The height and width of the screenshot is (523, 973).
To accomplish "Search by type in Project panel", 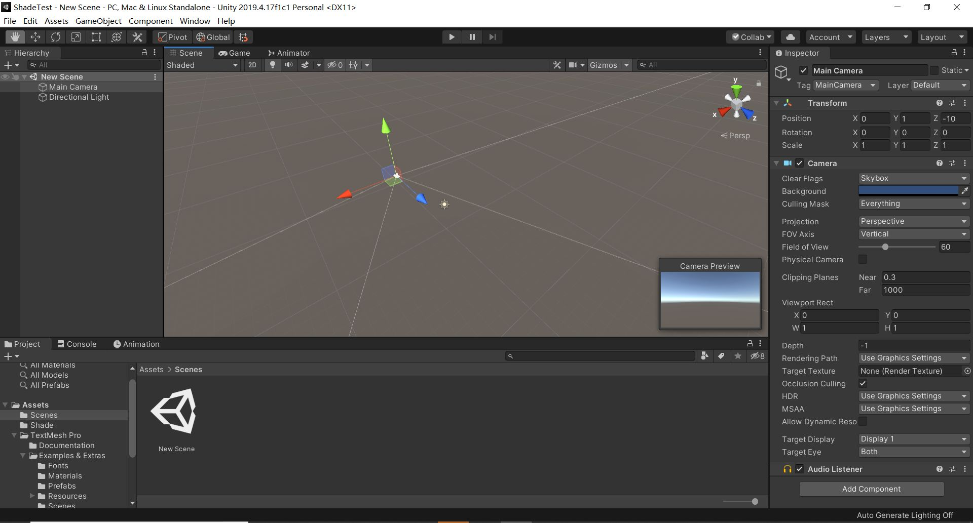I will pos(704,356).
